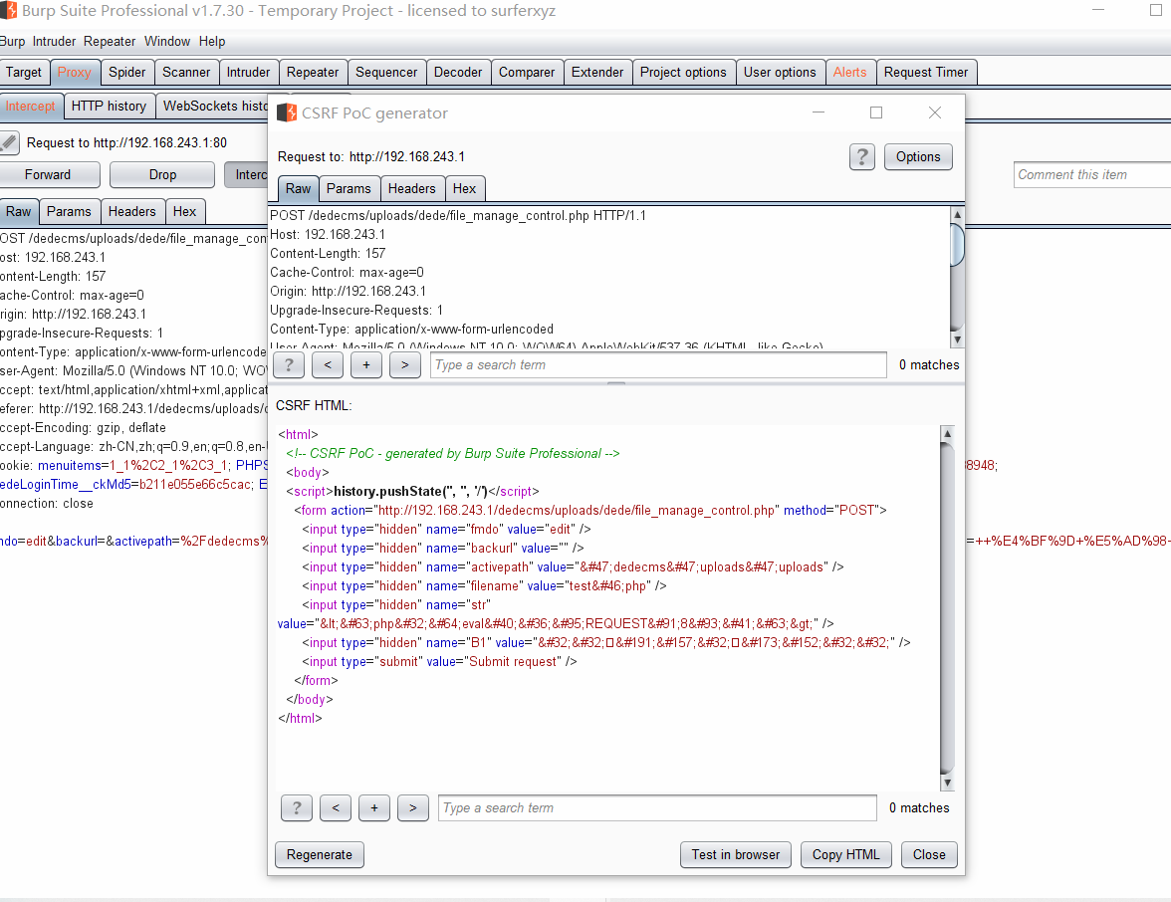1171x902 pixels.
Task: Select Raw tab in CSRF PoC dialog
Action: [x=298, y=189]
